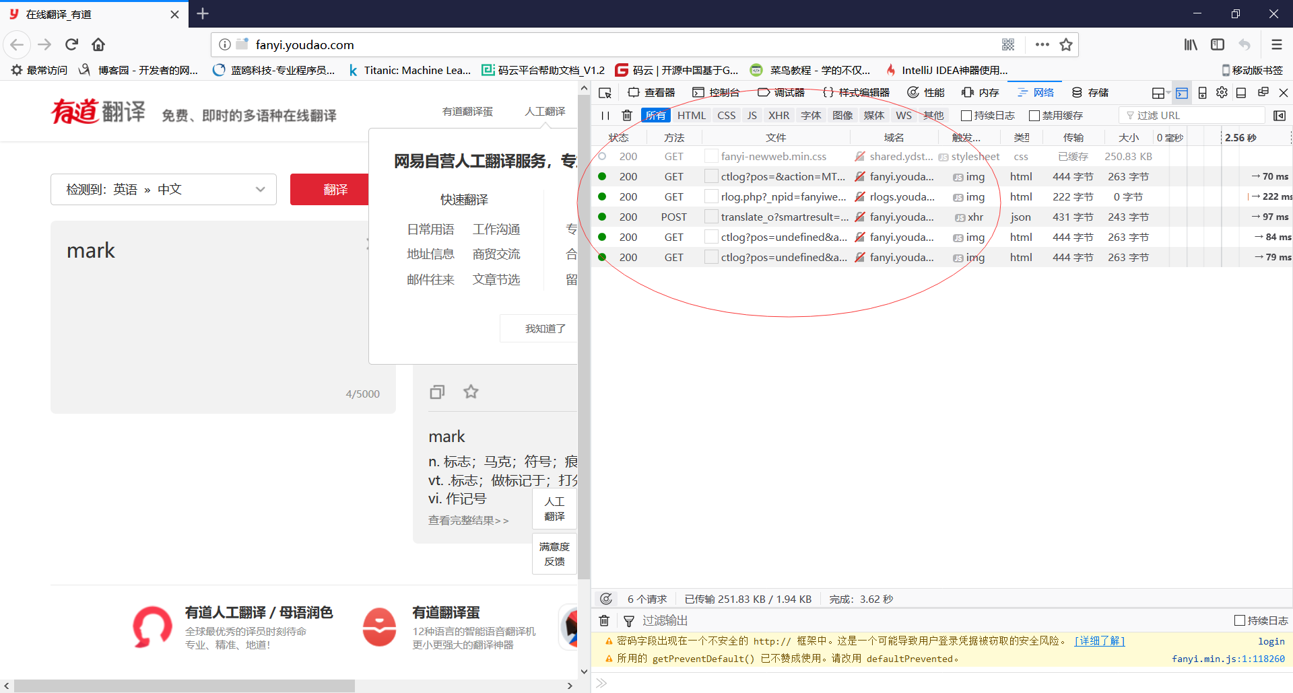Open the 人工翻译 nav link
This screenshot has height=693, width=1293.
(x=545, y=111)
